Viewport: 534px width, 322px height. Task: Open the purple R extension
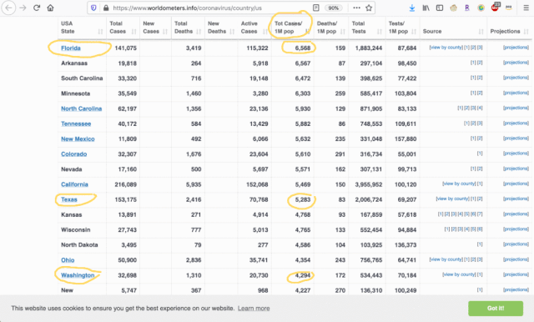pos(467,8)
